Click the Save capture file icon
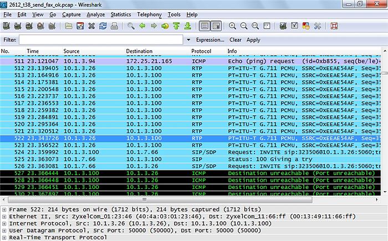Image resolution: width=388 pixels, height=241 pixels. (x=80, y=26)
